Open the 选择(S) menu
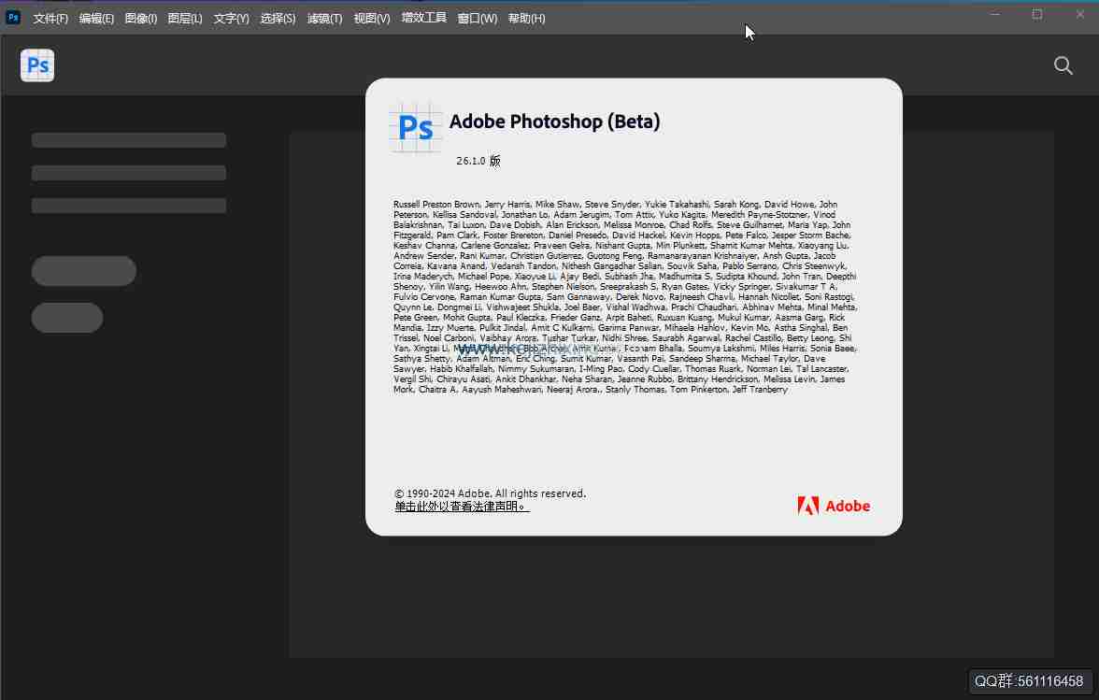1099x700 pixels. [277, 18]
